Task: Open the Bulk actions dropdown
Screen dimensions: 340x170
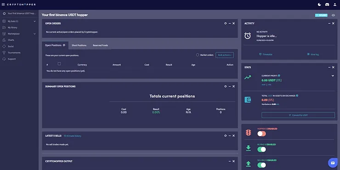Action: pos(225,55)
